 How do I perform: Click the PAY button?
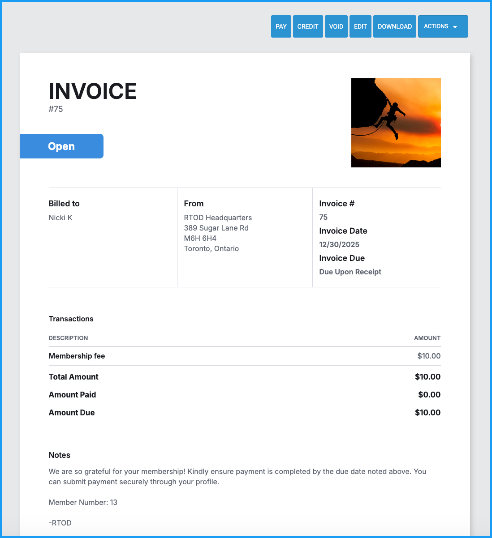[x=281, y=26]
